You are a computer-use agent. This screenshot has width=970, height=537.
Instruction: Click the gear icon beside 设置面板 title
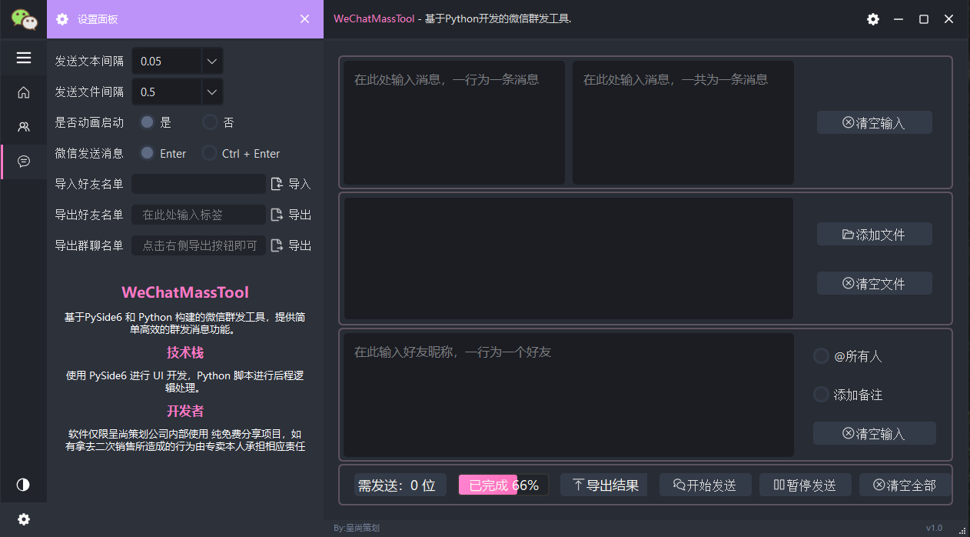point(62,19)
